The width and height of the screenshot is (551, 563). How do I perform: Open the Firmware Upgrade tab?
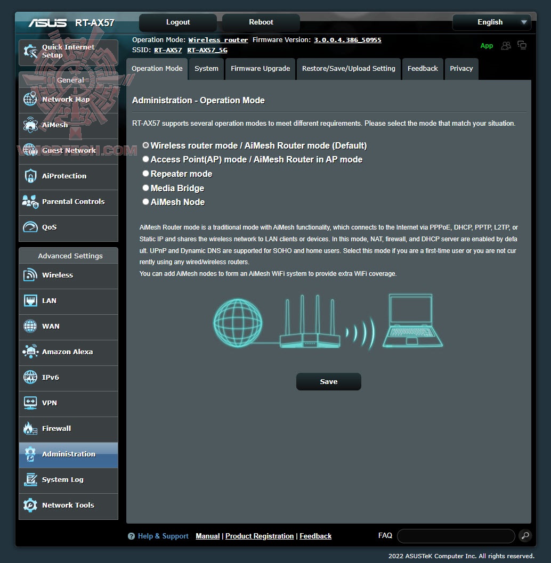pos(261,69)
